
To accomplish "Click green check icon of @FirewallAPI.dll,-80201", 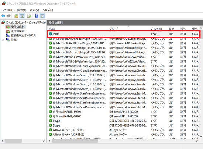I will coord(50,111).
